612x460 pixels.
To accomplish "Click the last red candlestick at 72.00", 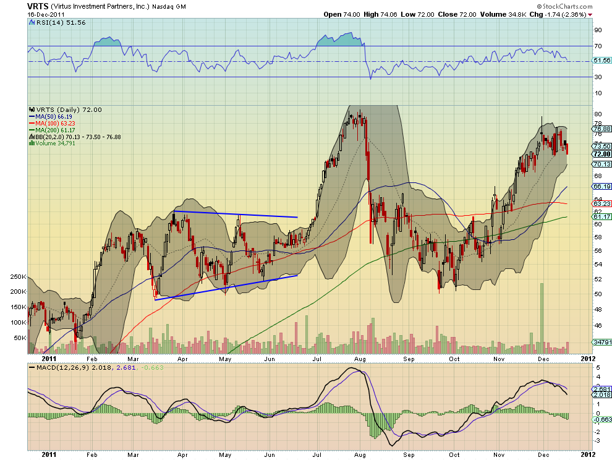I will [567, 149].
